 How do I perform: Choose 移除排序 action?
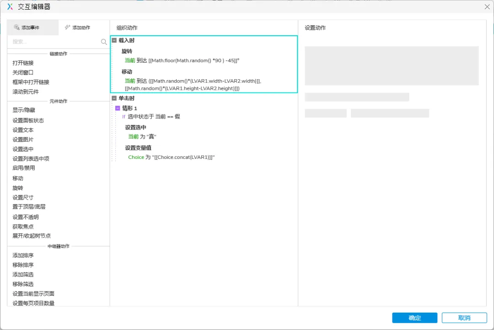pos(23,265)
